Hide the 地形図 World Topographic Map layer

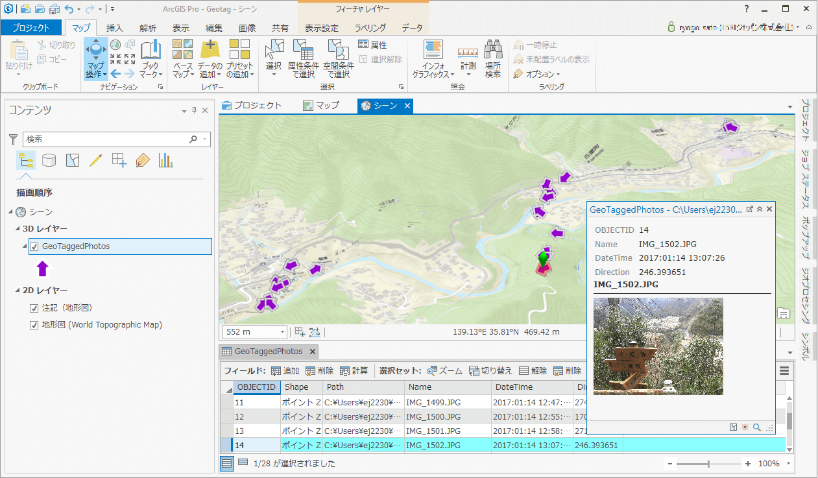[34, 325]
